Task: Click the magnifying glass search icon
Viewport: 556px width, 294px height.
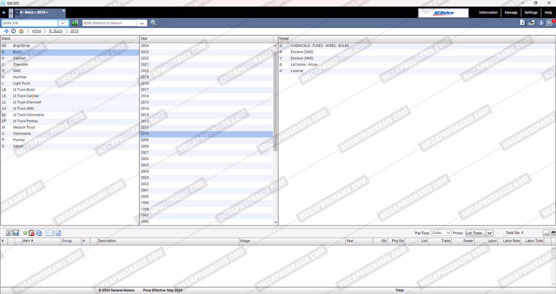Action: tap(153, 23)
